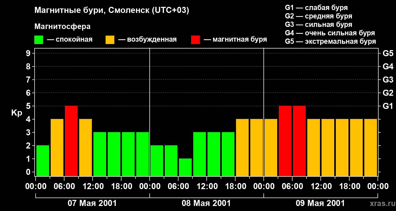Click the yellow 00:00–03:00 bar on 09 Мая
Screen dimensions: 396x211
[x=271, y=147]
